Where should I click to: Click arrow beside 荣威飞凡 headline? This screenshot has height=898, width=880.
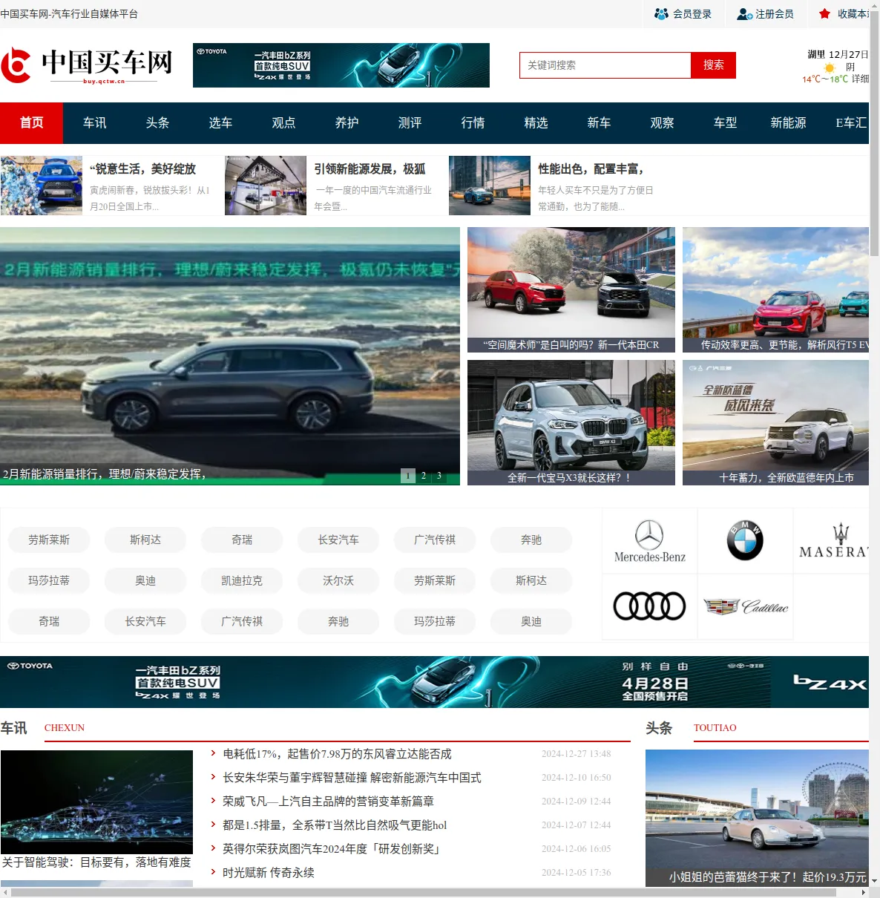click(214, 802)
